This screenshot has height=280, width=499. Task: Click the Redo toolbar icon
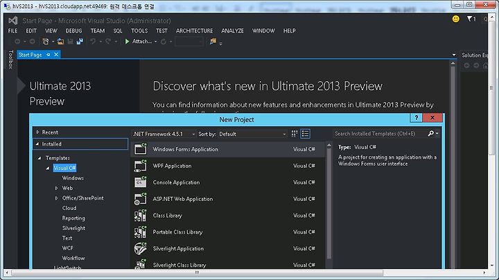[108, 42]
